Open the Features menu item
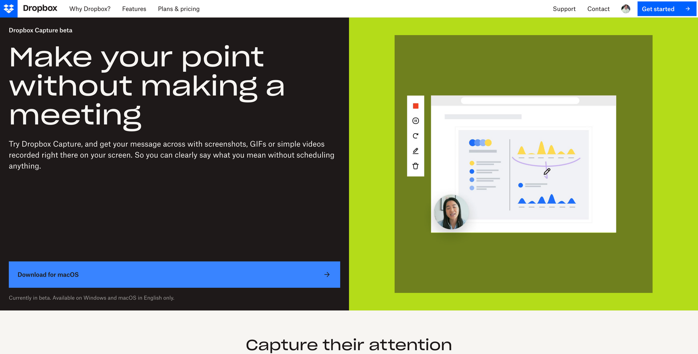The width and height of the screenshot is (698, 354). (x=134, y=9)
